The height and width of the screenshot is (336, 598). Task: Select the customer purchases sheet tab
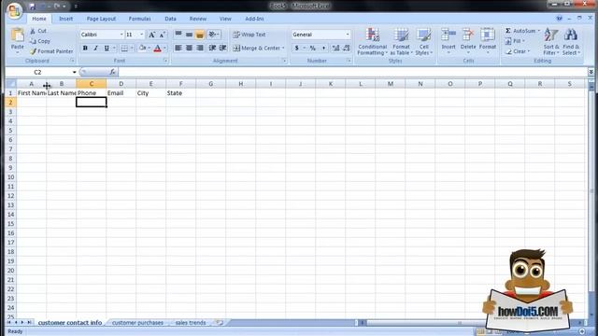click(137, 323)
